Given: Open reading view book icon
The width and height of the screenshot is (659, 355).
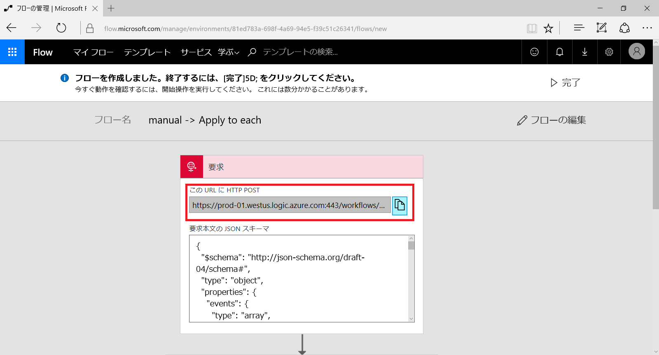Looking at the screenshot, I should pyautogui.click(x=532, y=28).
